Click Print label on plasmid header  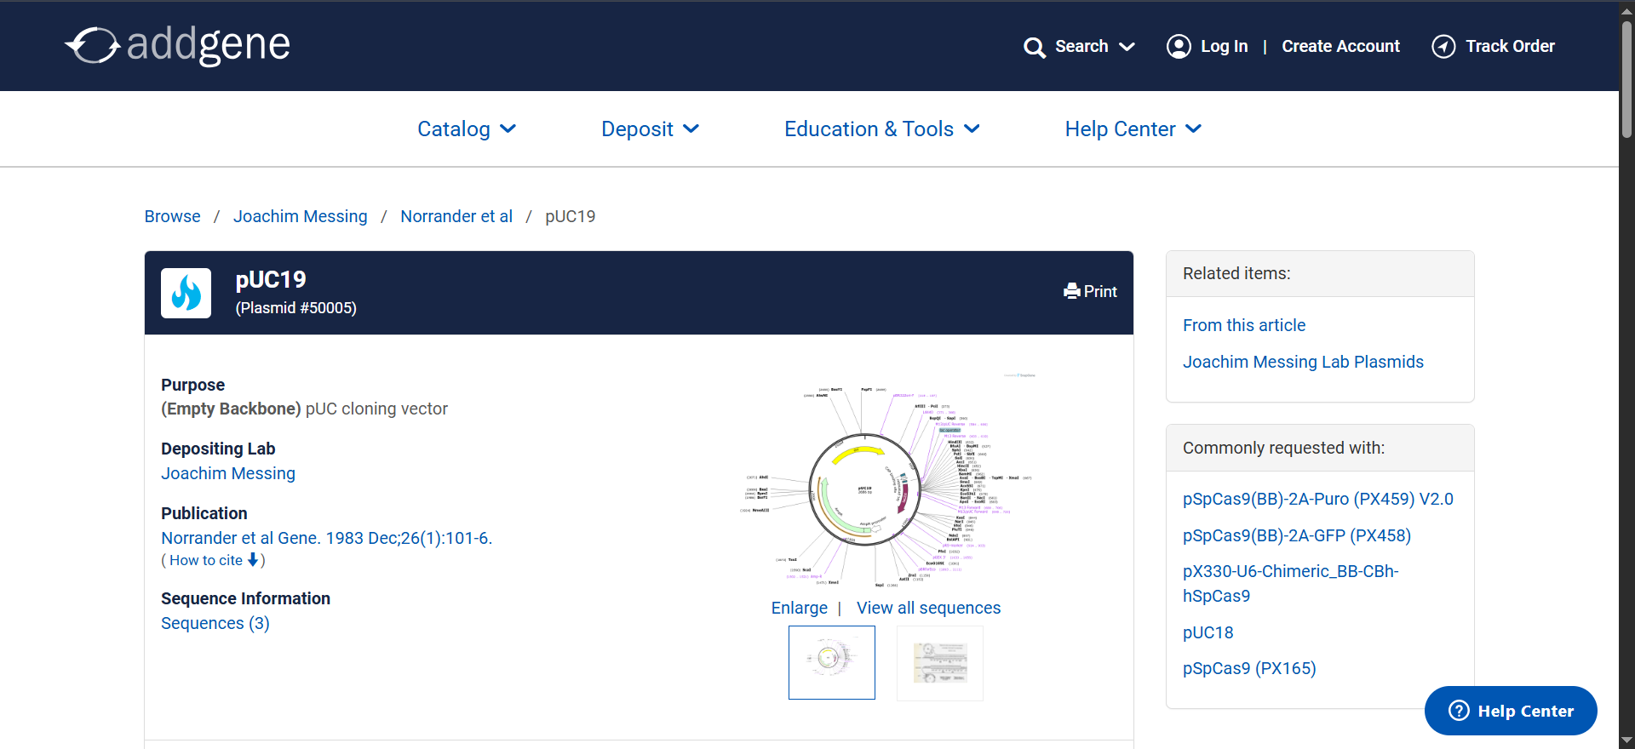[x=1100, y=291]
